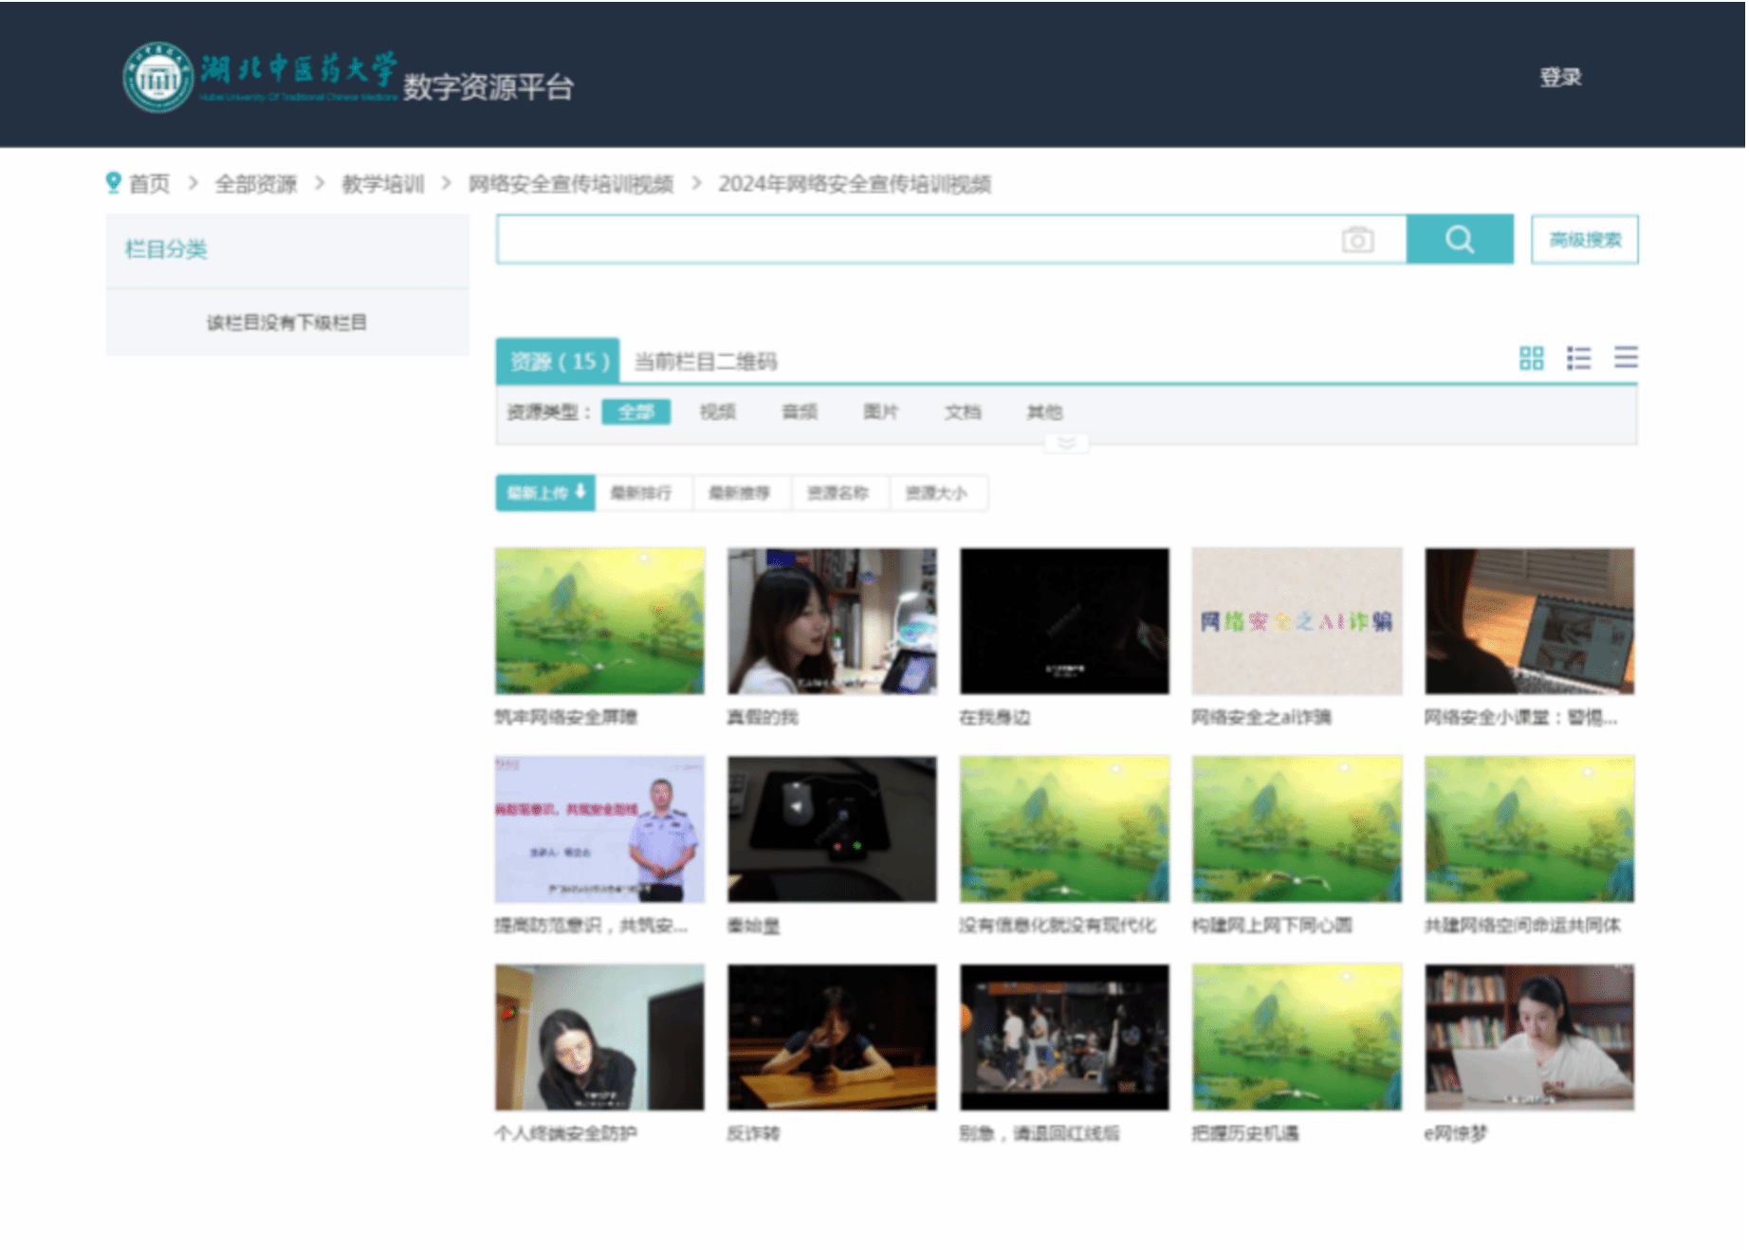This screenshot has width=1749, height=1250.
Task: Click the university logo emblem
Action: [x=158, y=78]
